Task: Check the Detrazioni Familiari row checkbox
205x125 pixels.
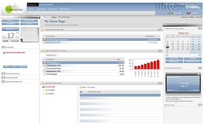Action: click(x=44, y=42)
